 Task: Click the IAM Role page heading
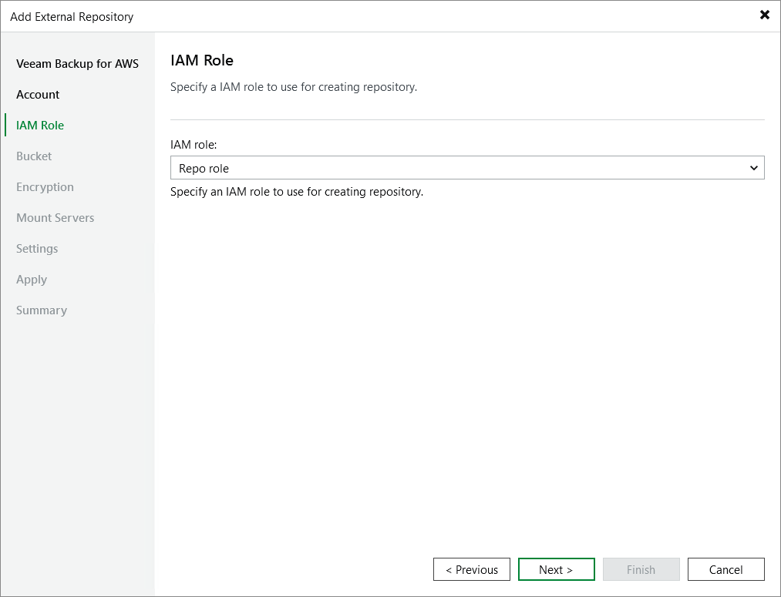pos(202,60)
